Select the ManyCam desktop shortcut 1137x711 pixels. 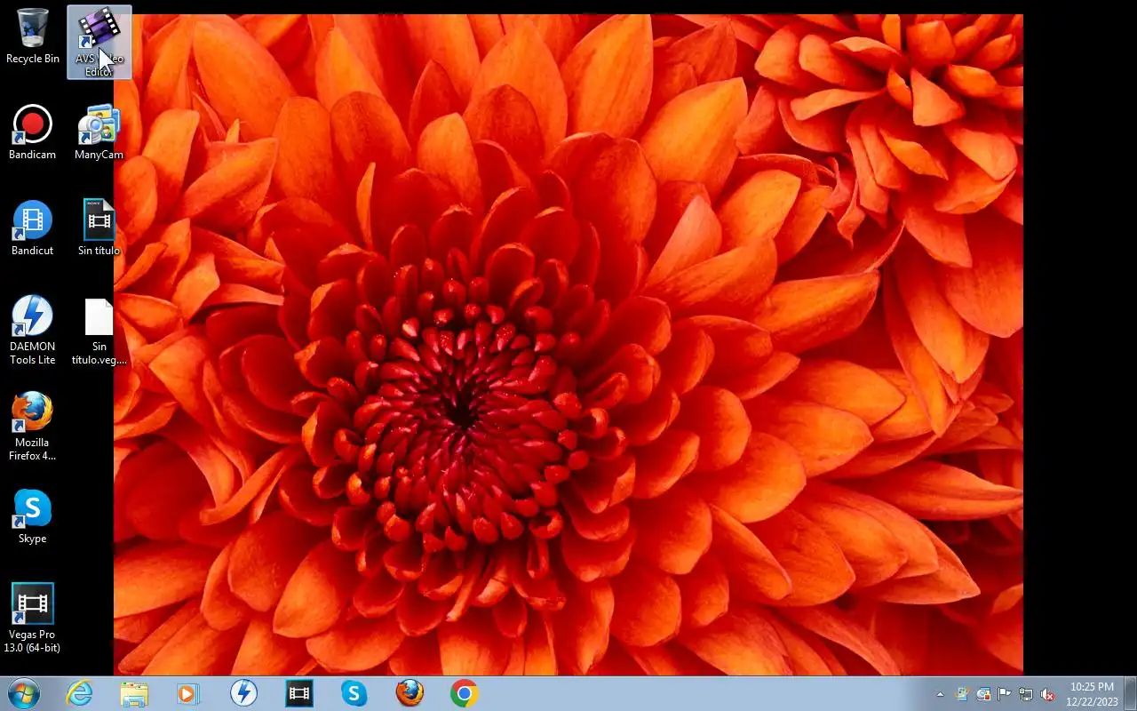[x=99, y=132]
